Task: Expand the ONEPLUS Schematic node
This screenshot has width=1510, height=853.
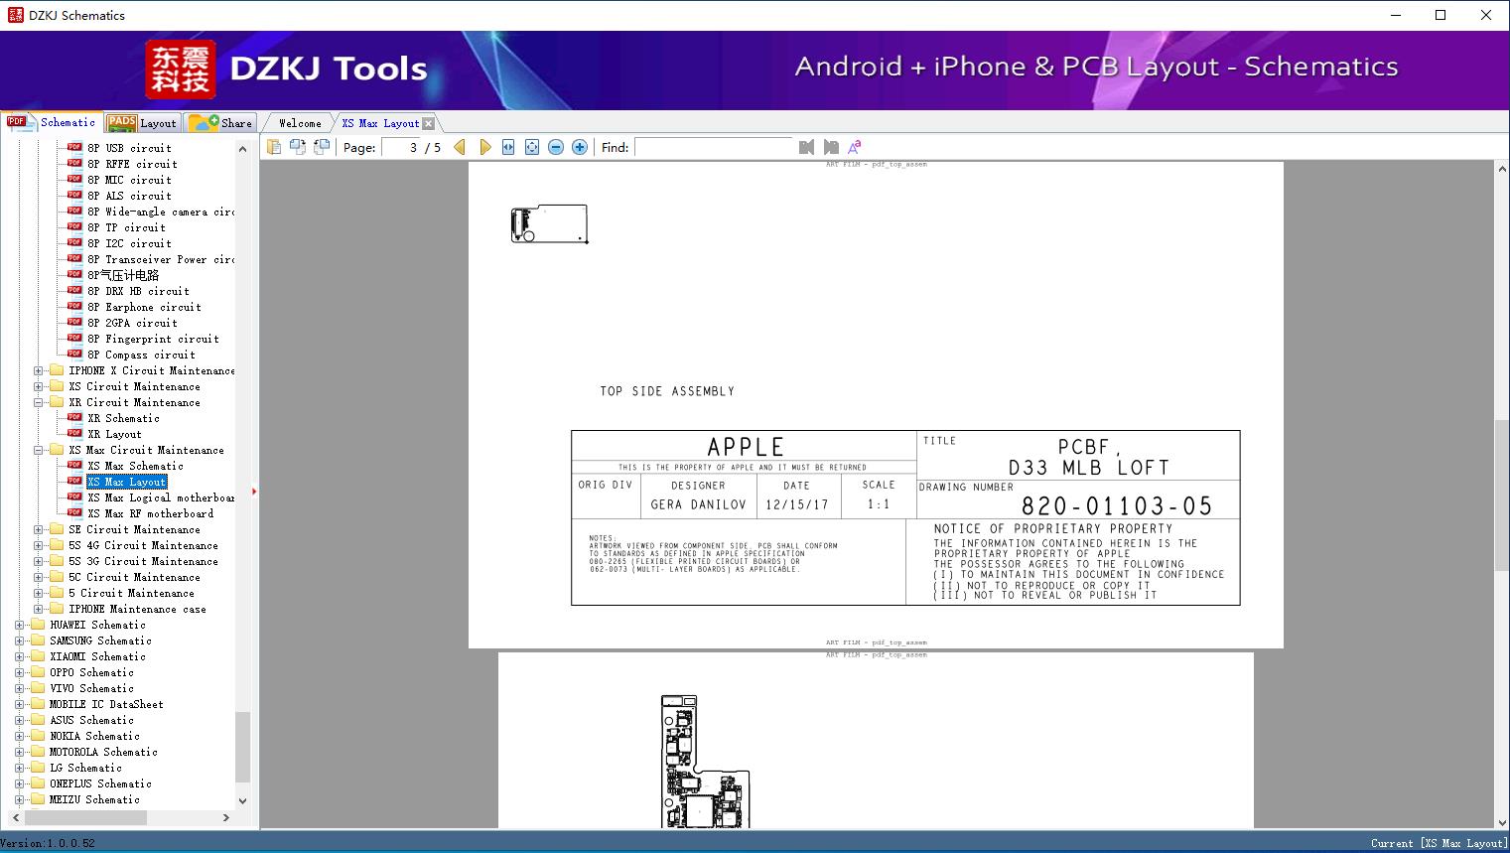Action: pos(20,783)
